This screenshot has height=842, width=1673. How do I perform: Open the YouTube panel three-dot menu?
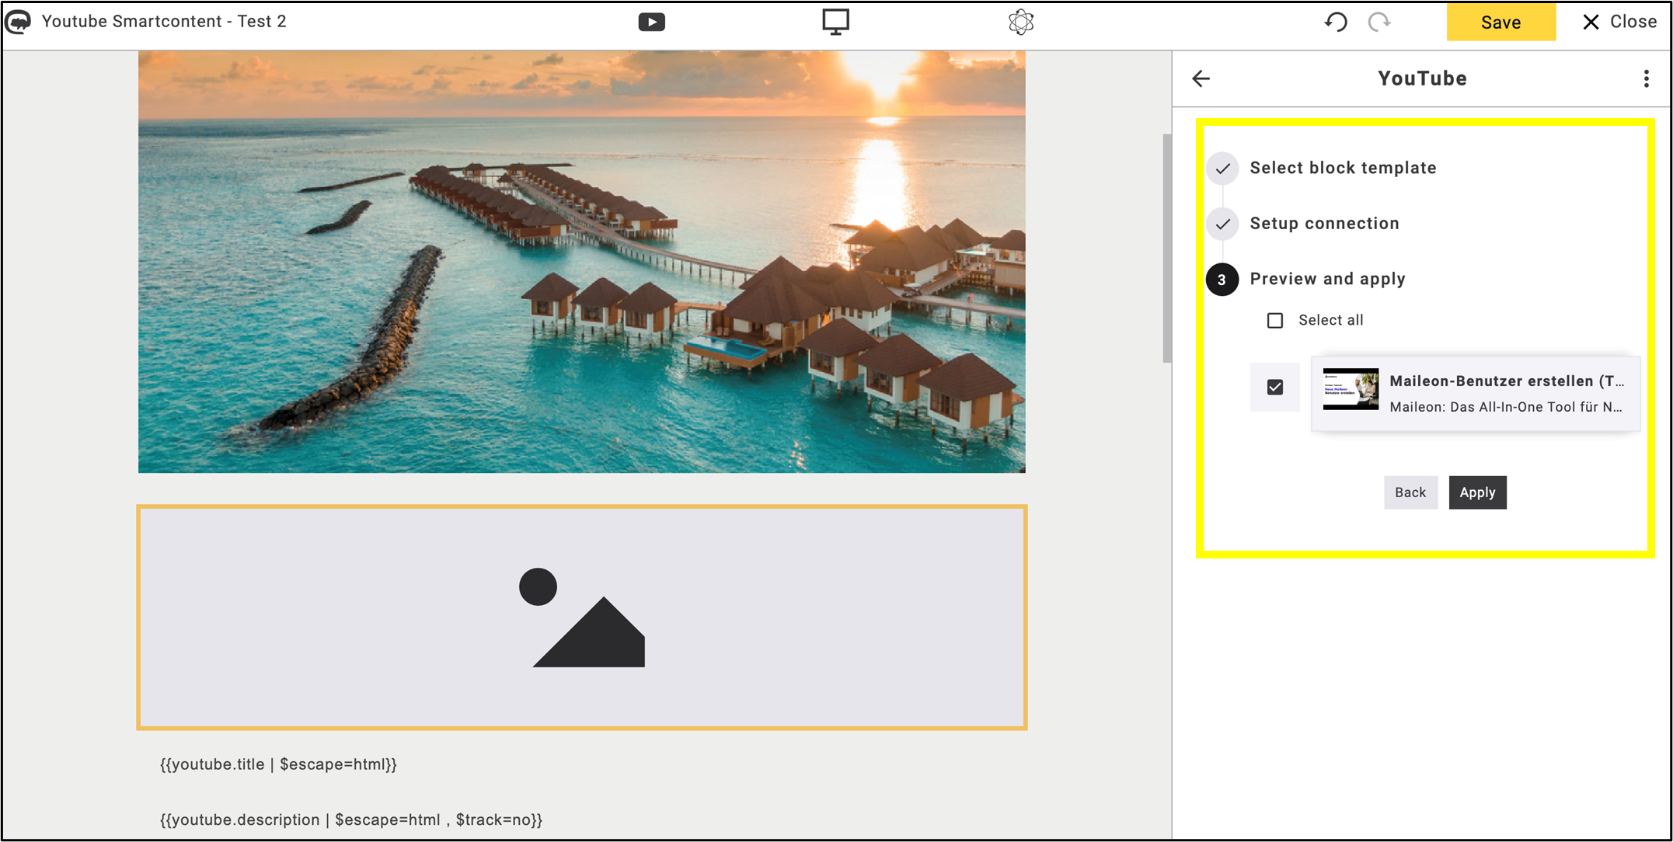click(1646, 78)
